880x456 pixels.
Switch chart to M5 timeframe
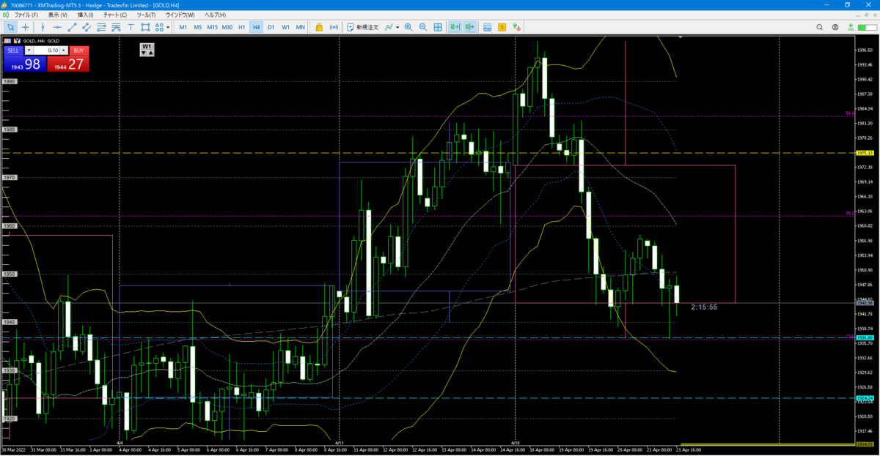point(198,27)
